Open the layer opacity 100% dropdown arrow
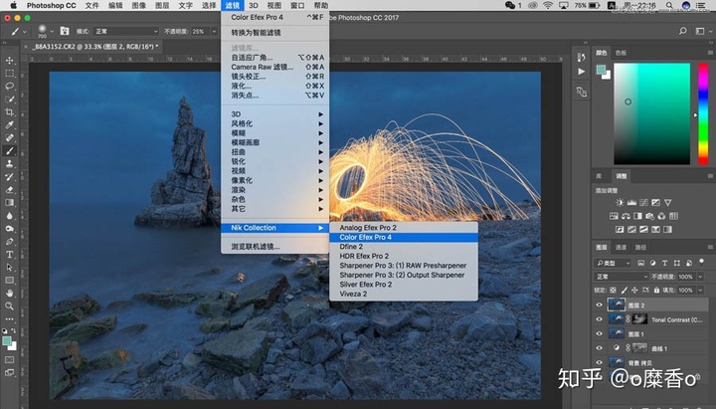Viewport: 716px width, 409px height. 700,277
